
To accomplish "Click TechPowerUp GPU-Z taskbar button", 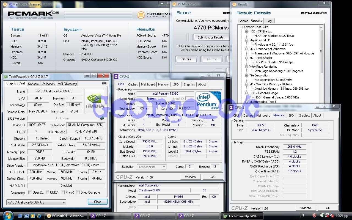I will coord(243,216).
